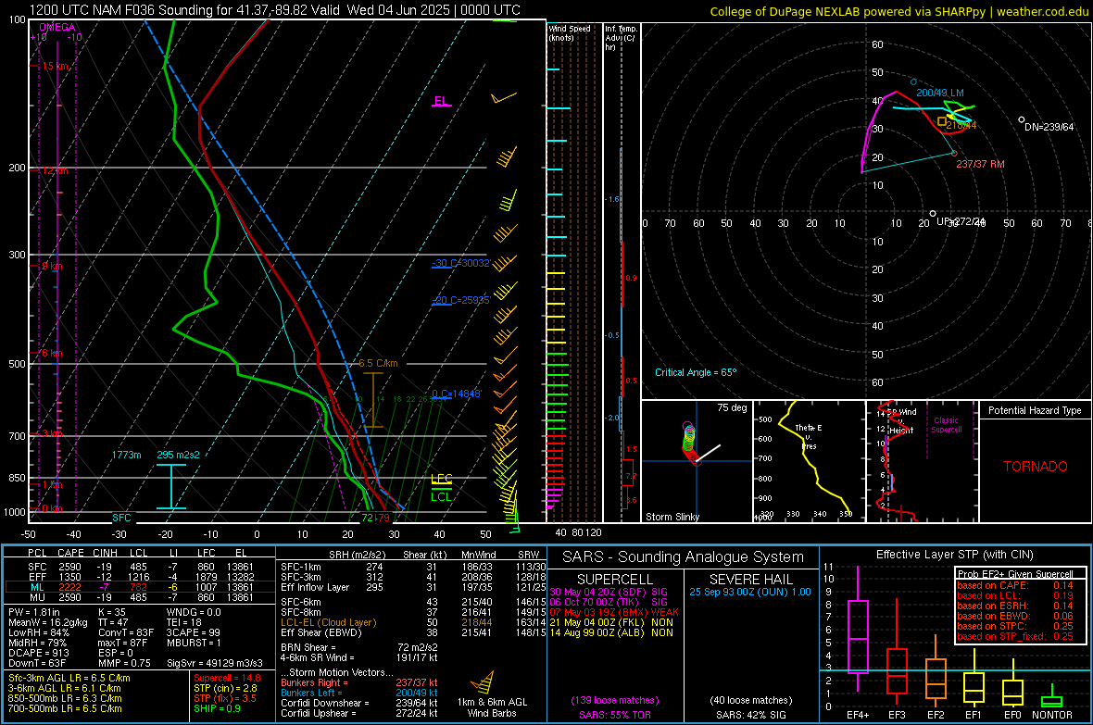Click the SARS - Sounding Analogue System title
The height and width of the screenshot is (725, 1093).
point(684,557)
